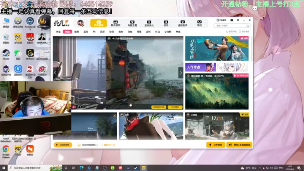The image size is (304, 171).
Task: Click the yellow button left of 设为壁纸
Action: [159, 107]
